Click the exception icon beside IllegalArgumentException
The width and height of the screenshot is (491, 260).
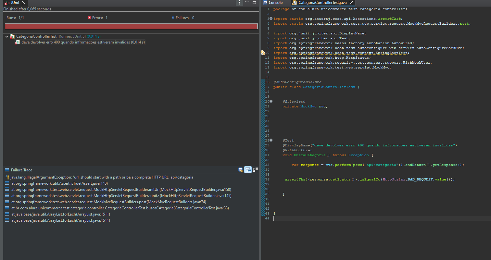point(7,177)
